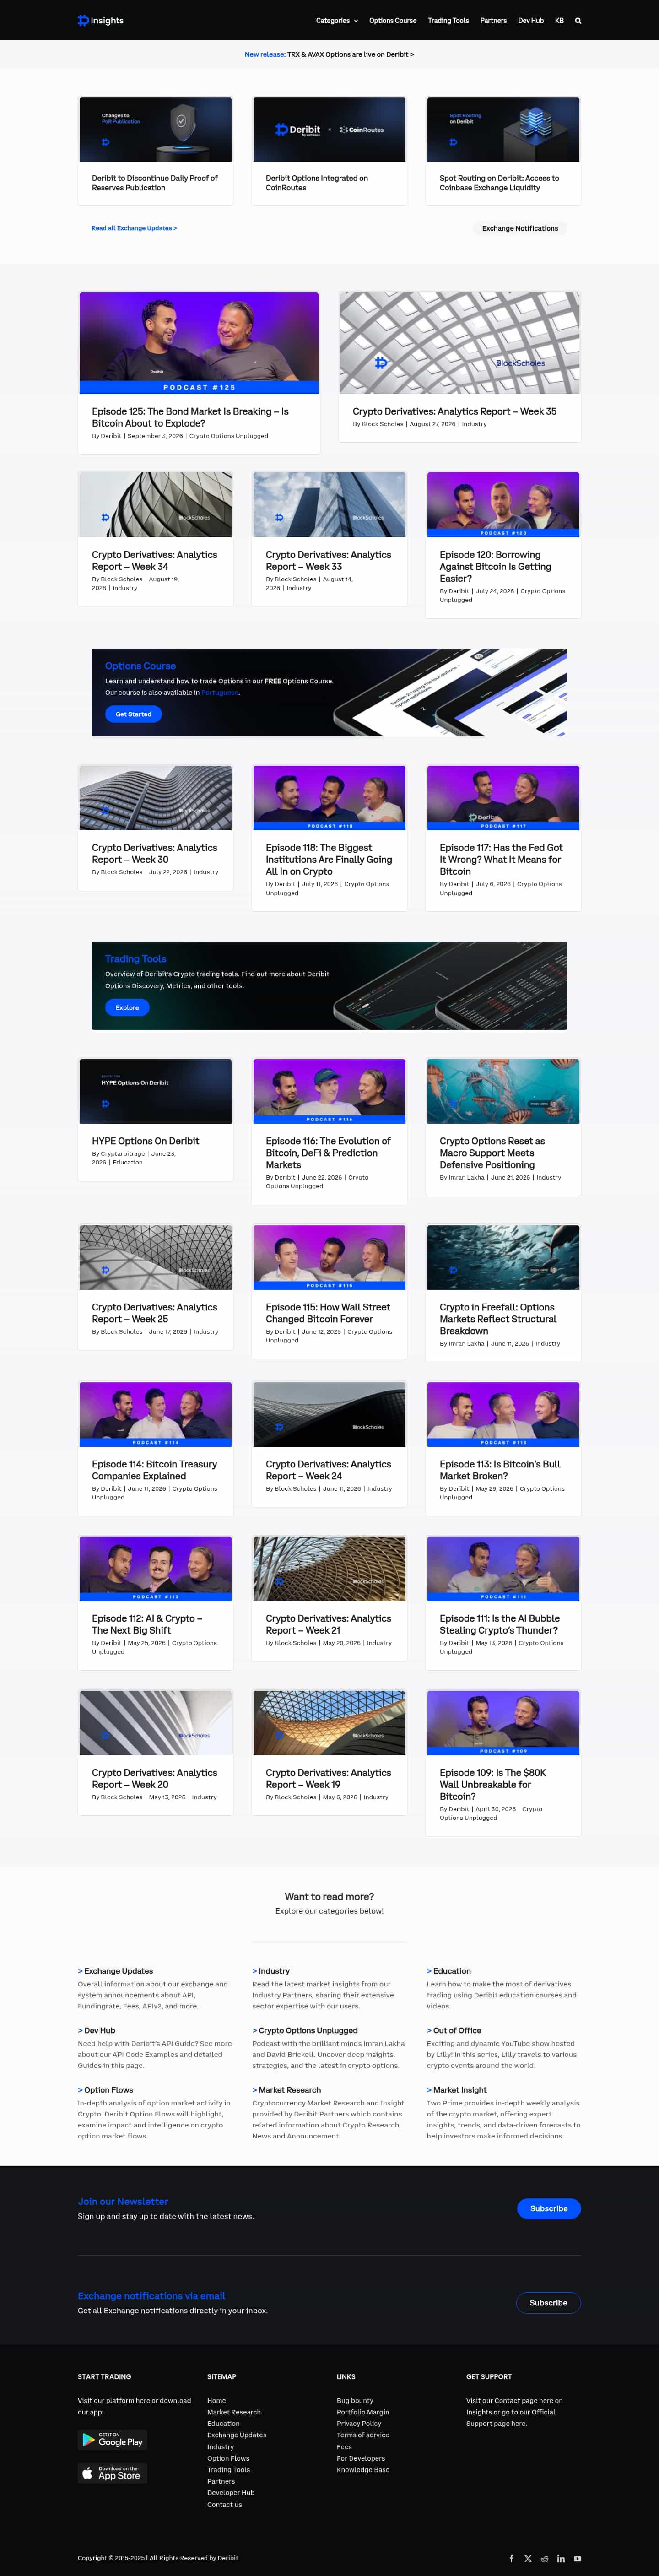Open Deribit to Discontinue Daily Proof of Reserves
The image size is (659, 2576).
click(154, 183)
